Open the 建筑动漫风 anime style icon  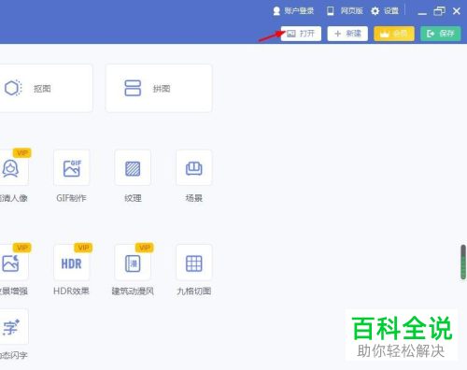click(x=133, y=263)
